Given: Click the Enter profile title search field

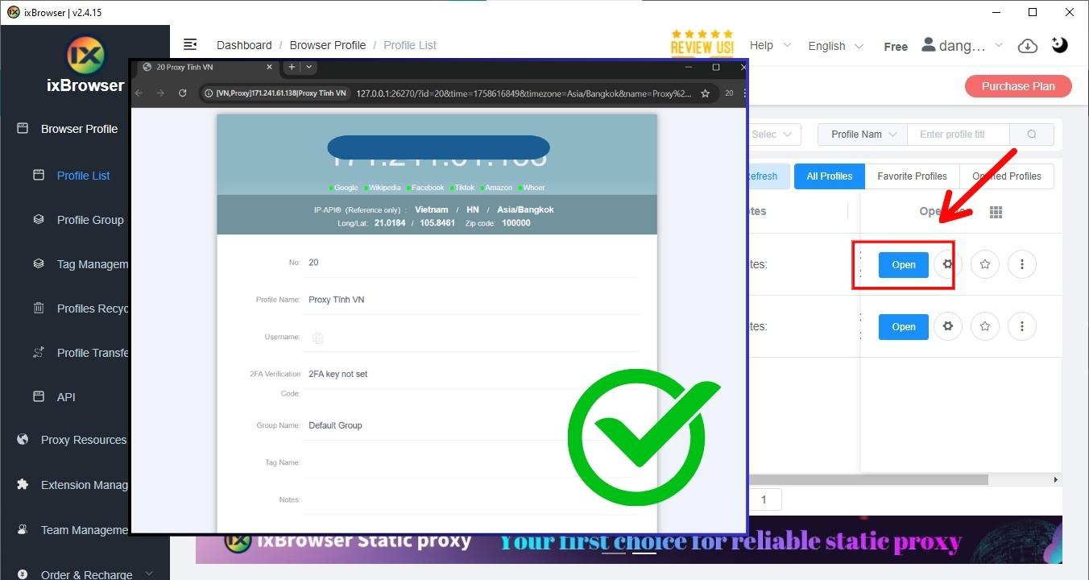Looking at the screenshot, I should click(958, 135).
